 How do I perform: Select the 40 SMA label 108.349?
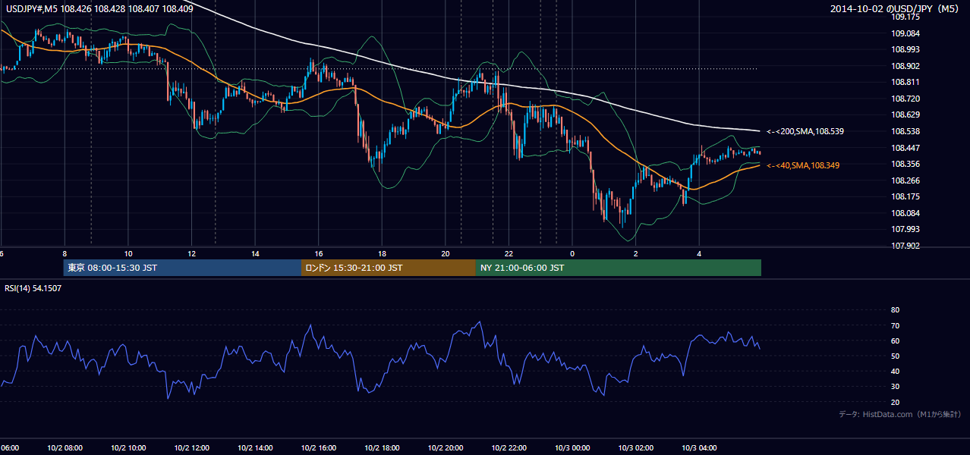click(x=803, y=165)
